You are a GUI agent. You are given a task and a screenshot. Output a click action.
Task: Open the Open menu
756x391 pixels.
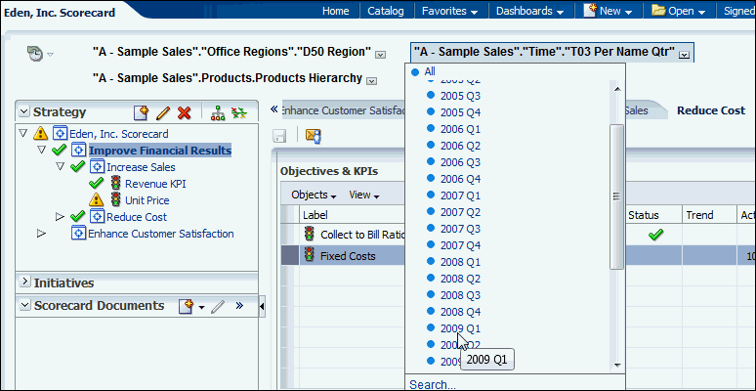679,11
